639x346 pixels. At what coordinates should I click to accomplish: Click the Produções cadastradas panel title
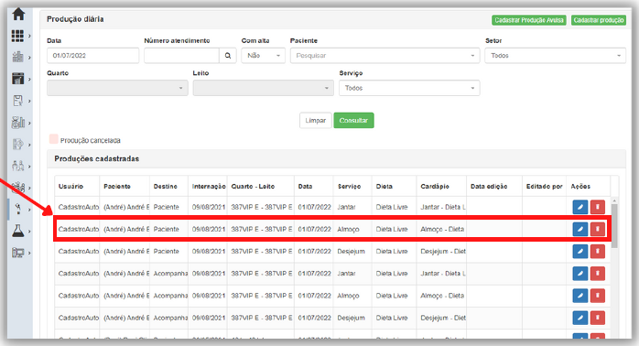click(97, 158)
